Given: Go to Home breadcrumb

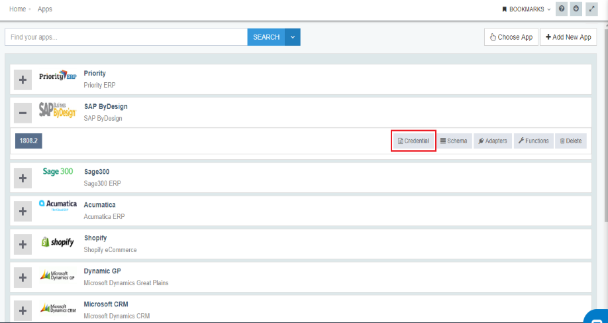Looking at the screenshot, I should point(17,9).
